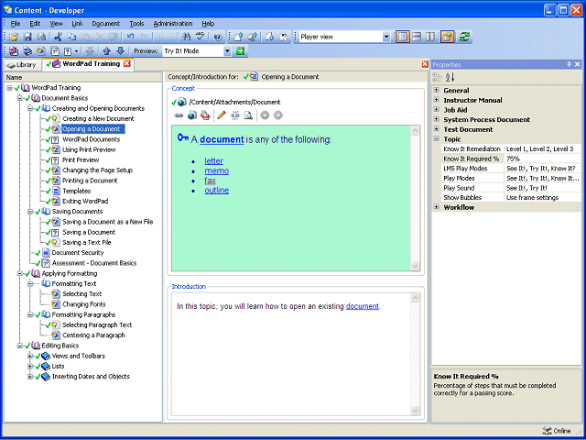The width and height of the screenshot is (586, 440).
Task: Follow the 'outline' link
Action: [x=217, y=191]
